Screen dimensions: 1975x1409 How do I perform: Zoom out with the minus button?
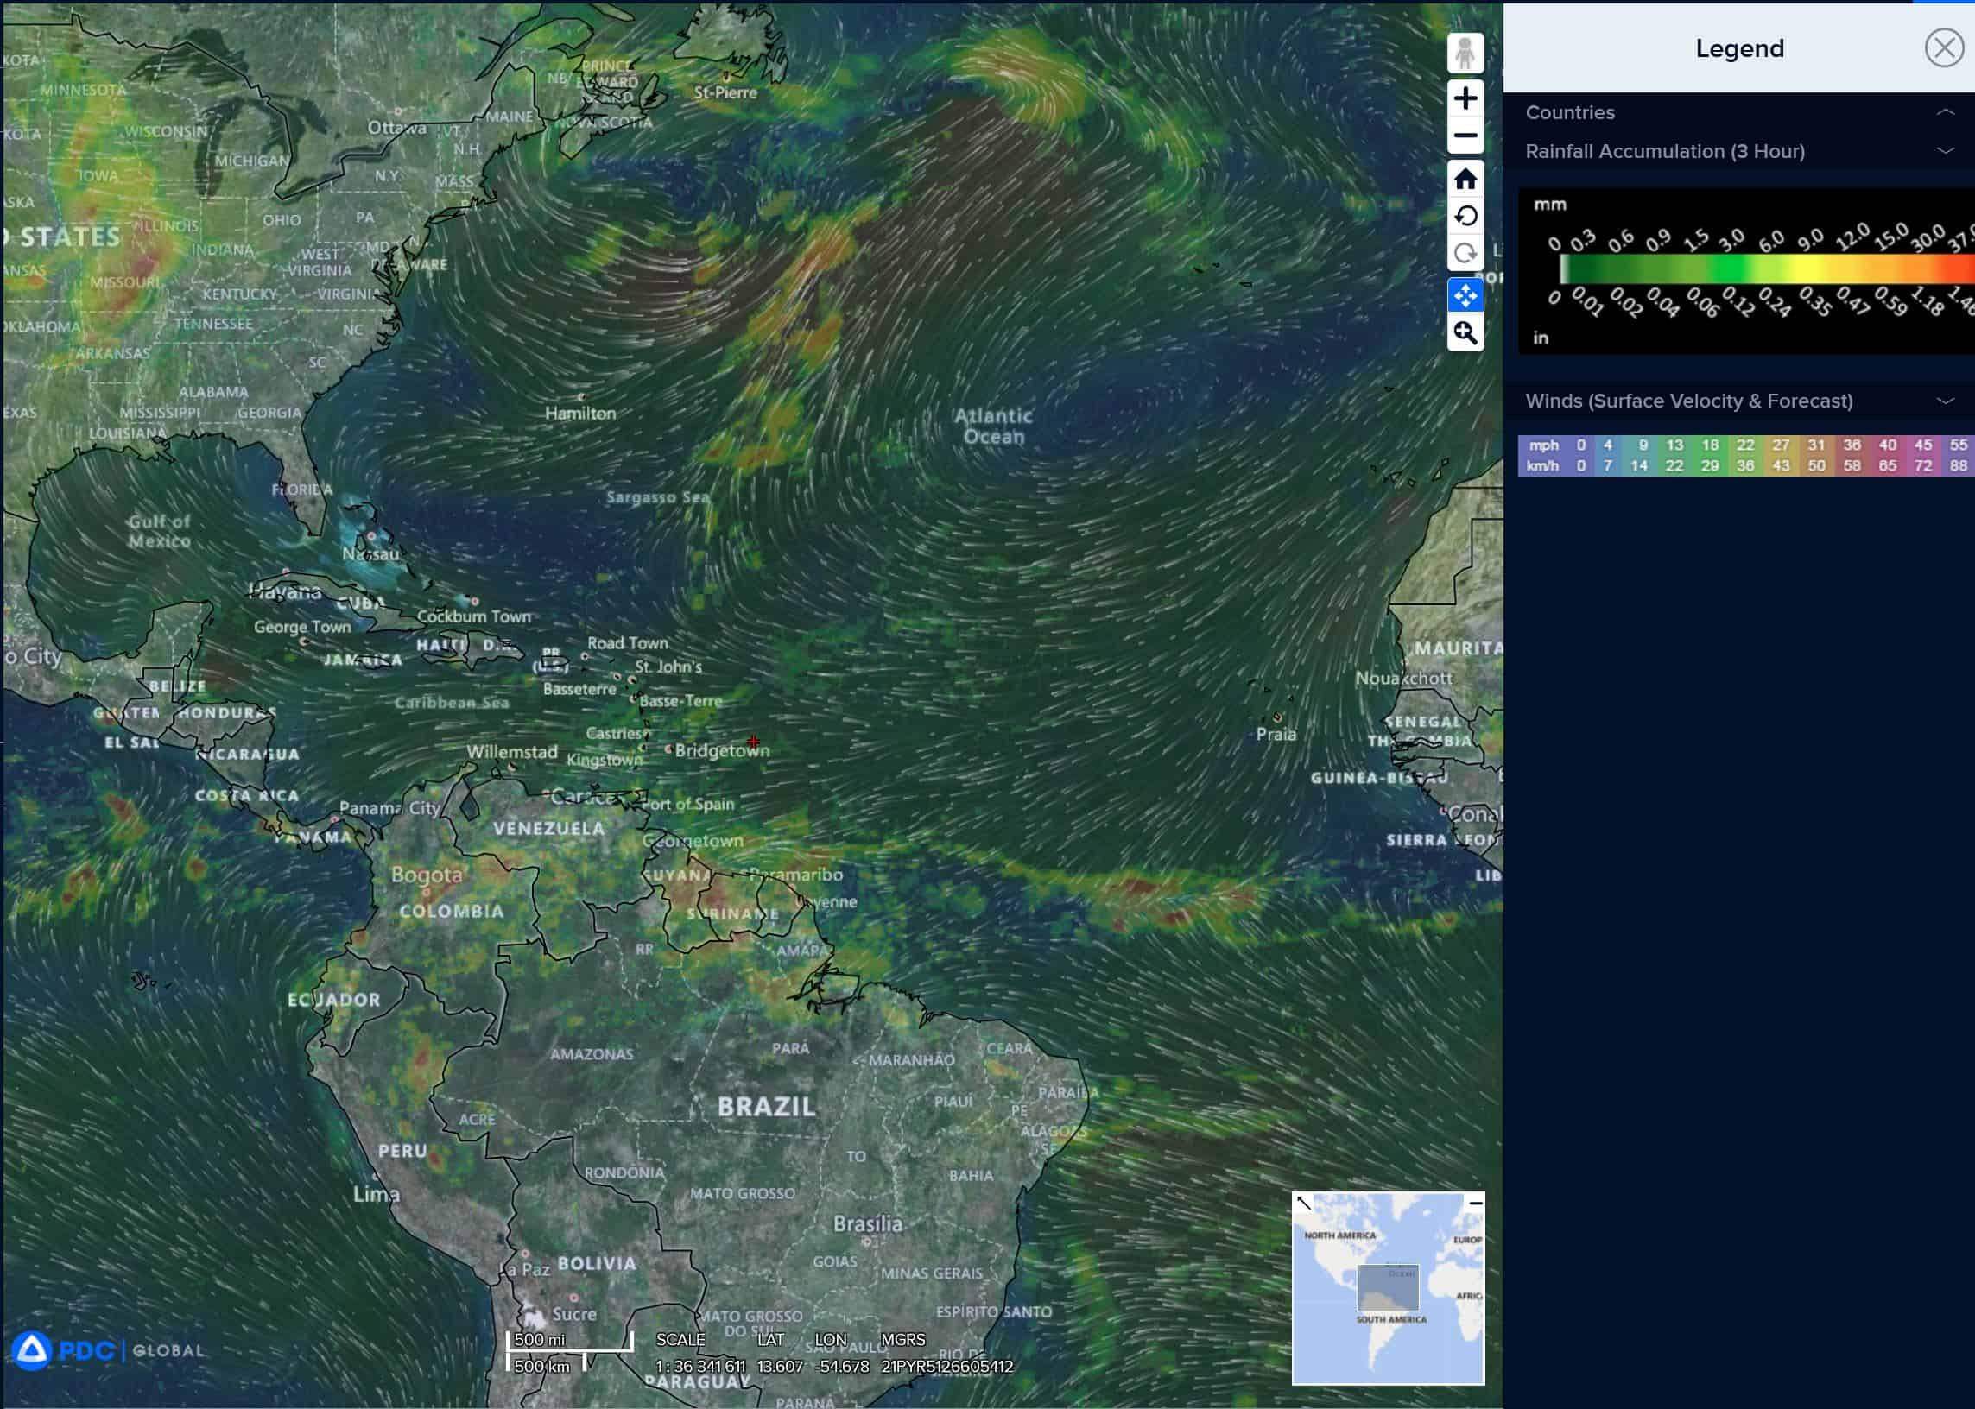click(1465, 136)
